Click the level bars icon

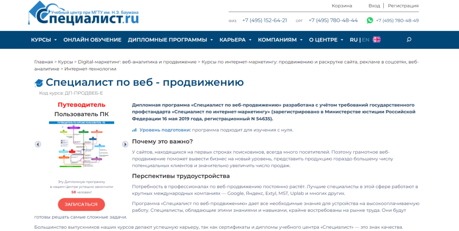pos(134,130)
